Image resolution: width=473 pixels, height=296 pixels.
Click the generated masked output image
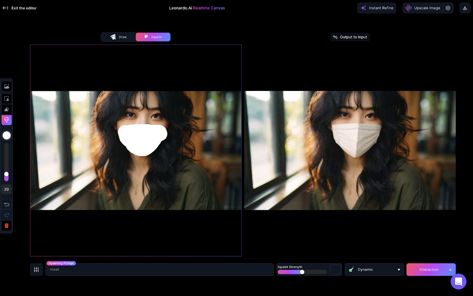(350, 150)
